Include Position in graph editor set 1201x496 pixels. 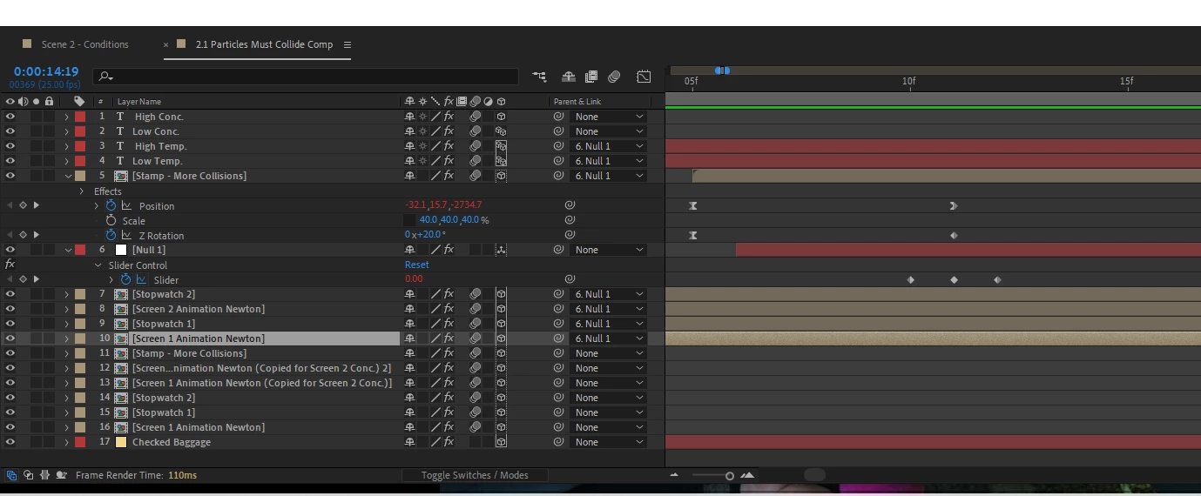[x=126, y=206]
